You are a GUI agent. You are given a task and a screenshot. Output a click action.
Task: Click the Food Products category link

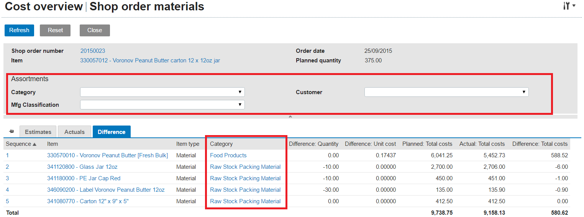(x=228, y=155)
